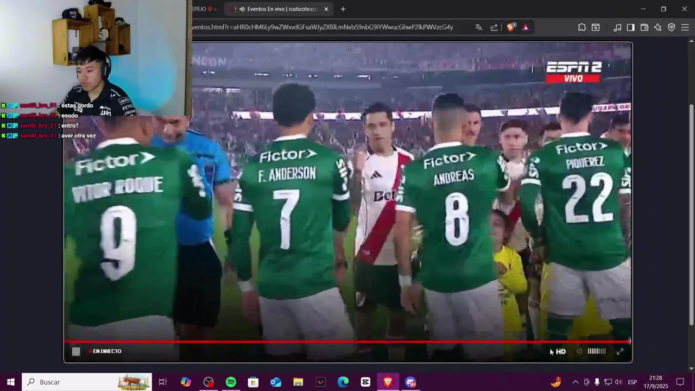Open Microsoft Store from the taskbar

pyautogui.click(x=253, y=382)
